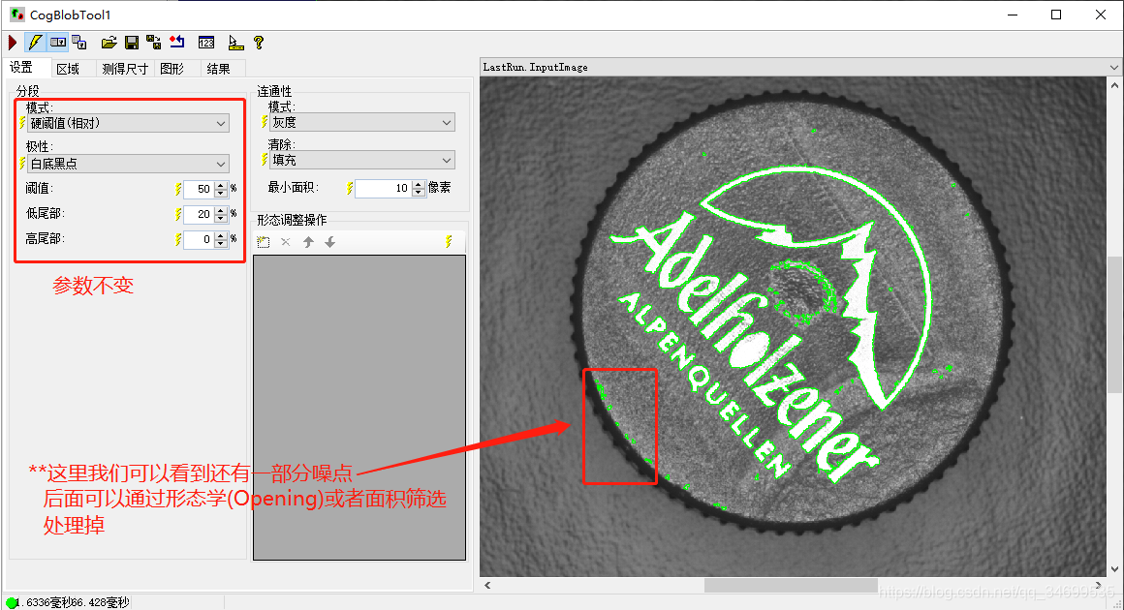Image resolution: width=1124 pixels, height=610 pixels.
Task: Open the floating tool display window icon
Action: pos(79,43)
